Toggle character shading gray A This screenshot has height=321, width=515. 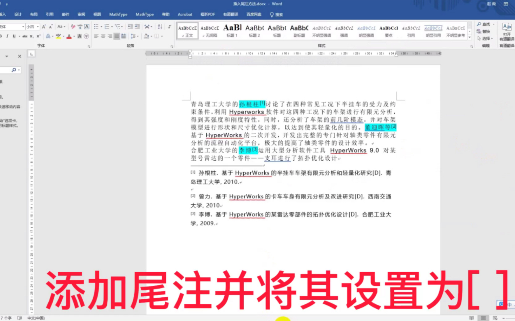pyautogui.click(x=80, y=36)
